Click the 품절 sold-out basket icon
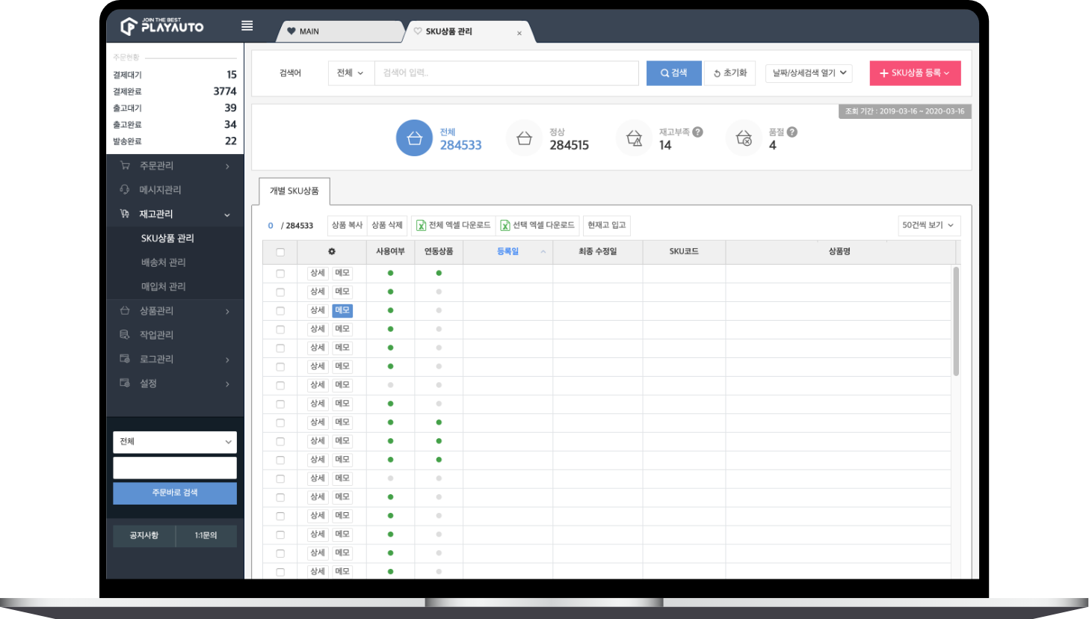Image resolution: width=1089 pixels, height=619 pixels. click(744, 138)
